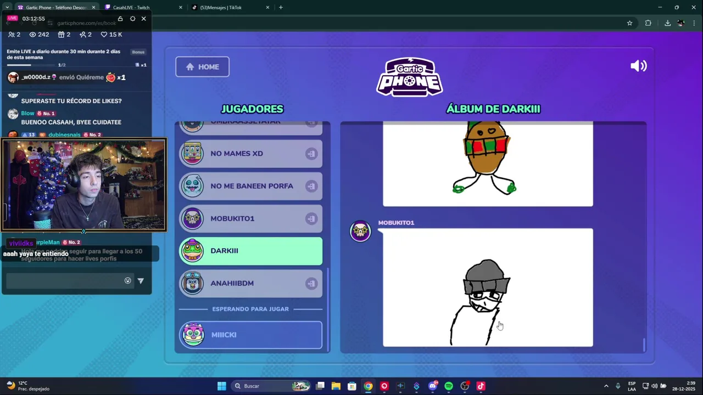
Task: Click the daily LIVE mission progress bar
Action: pos(31,65)
